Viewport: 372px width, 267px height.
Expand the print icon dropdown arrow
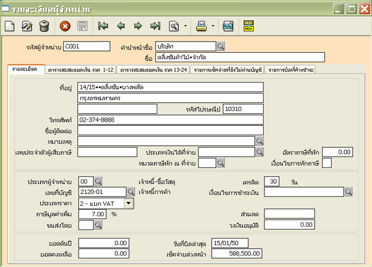coord(212,26)
